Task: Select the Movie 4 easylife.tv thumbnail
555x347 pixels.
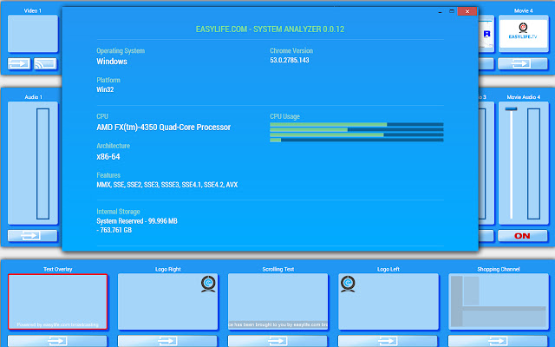Action: 523,34
